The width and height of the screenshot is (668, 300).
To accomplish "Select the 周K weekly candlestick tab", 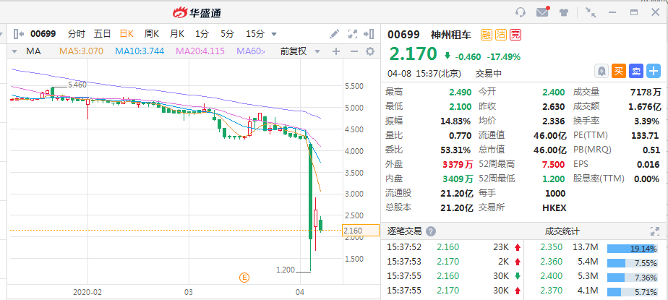I will click(152, 34).
